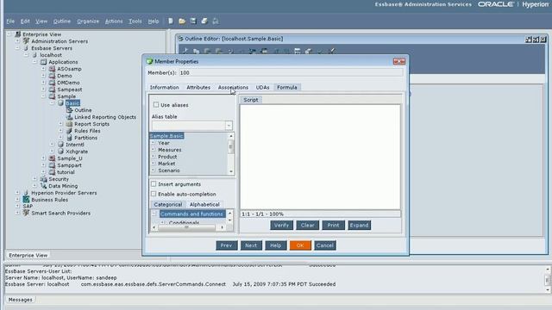Click the member tree vertical scrollbar thumb

[x=231, y=147]
